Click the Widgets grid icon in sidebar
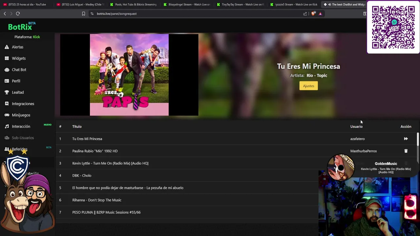This screenshot has height=236, width=420. tap(7, 58)
